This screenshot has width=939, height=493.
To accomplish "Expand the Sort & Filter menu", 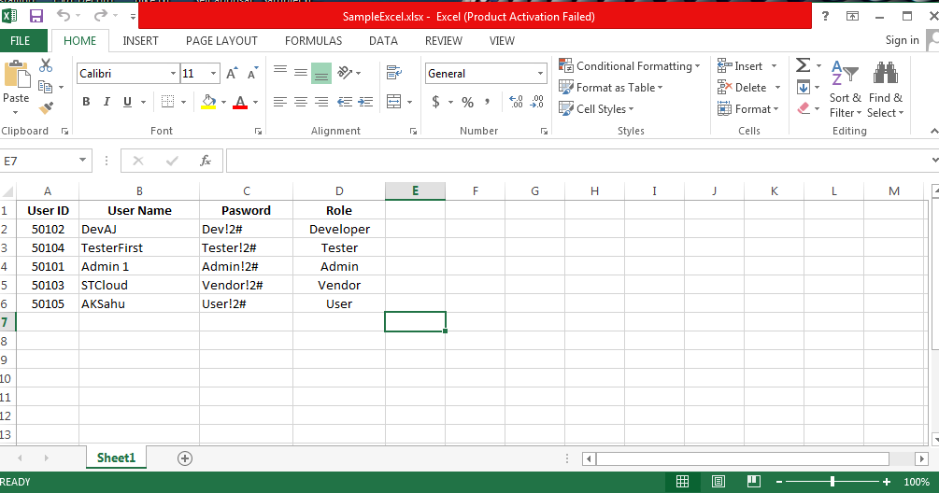I will point(845,91).
